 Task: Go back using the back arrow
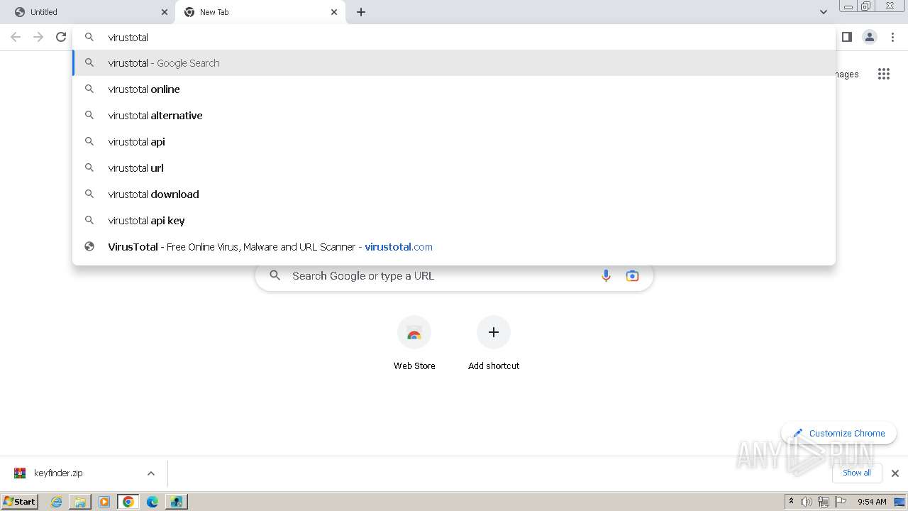(x=16, y=37)
